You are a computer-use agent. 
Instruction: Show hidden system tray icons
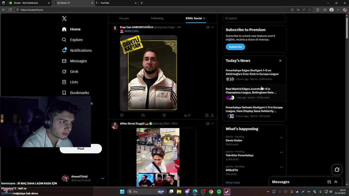point(268,192)
